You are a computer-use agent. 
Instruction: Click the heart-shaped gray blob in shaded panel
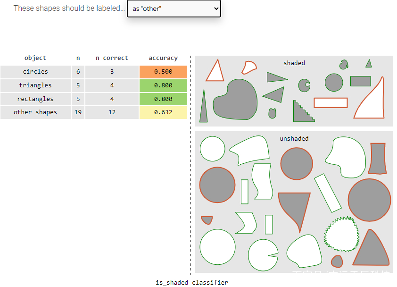(235, 100)
